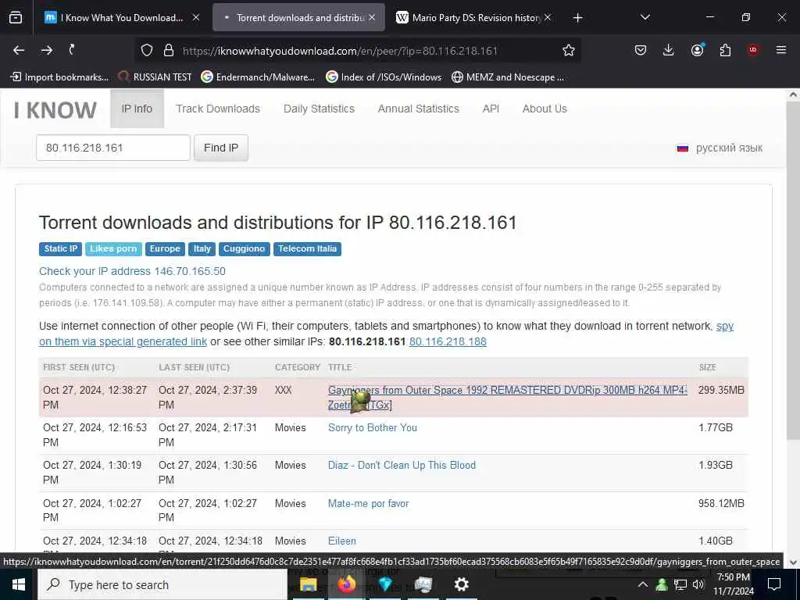Viewport: 800px width, 600px height.
Task: Open the RUSSIAN TEST bookmark
Action: pyautogui.click(x=155, y=77)
